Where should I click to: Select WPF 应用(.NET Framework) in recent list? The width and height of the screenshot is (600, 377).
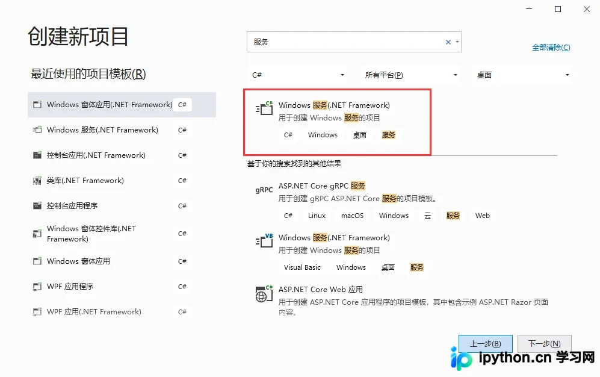tap(122, 311)
